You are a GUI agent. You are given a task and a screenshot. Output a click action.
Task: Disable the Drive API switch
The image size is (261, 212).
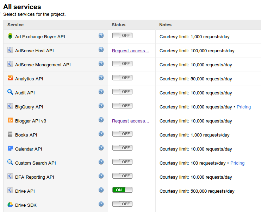[122, 190]
